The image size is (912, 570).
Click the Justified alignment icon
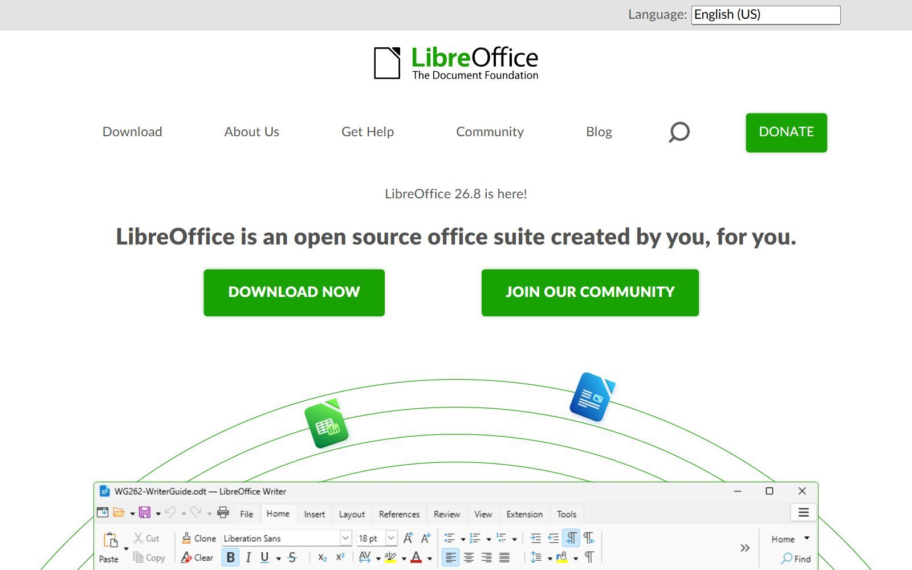(x=504, y=557)
